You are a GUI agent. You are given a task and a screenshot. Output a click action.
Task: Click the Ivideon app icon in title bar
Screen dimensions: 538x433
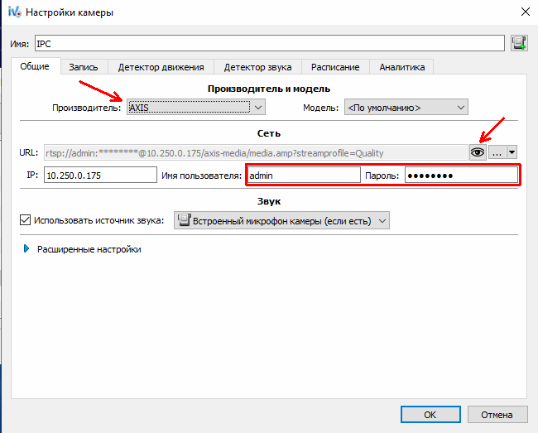click(14, 12)
